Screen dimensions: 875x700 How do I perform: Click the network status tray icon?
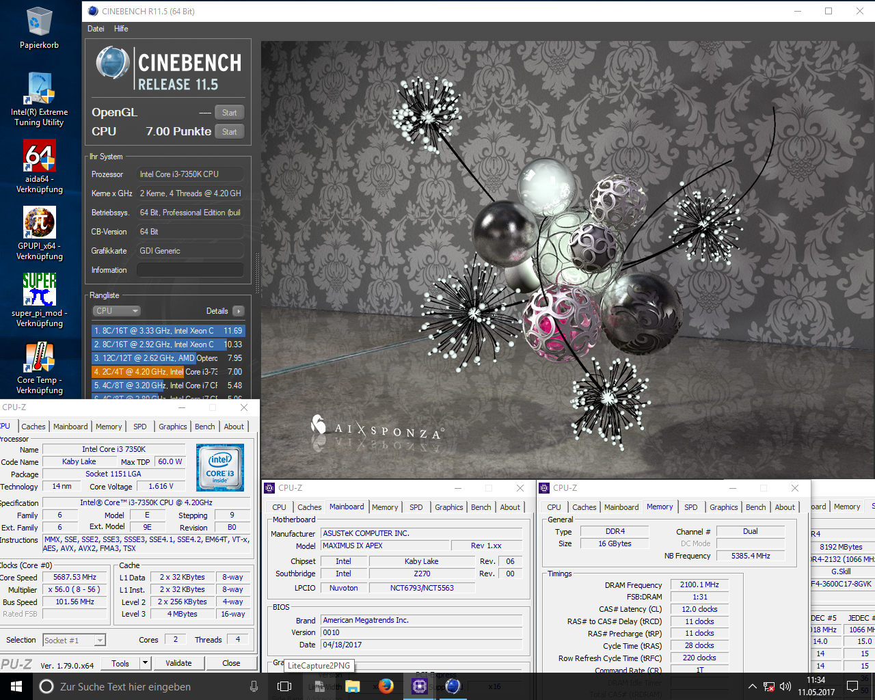point(769,686)
